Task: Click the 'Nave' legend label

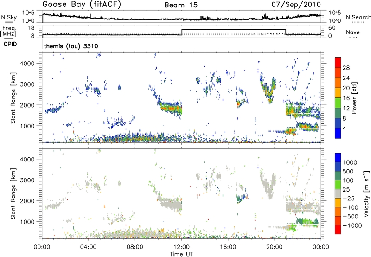Action: (x=353, y=32)
